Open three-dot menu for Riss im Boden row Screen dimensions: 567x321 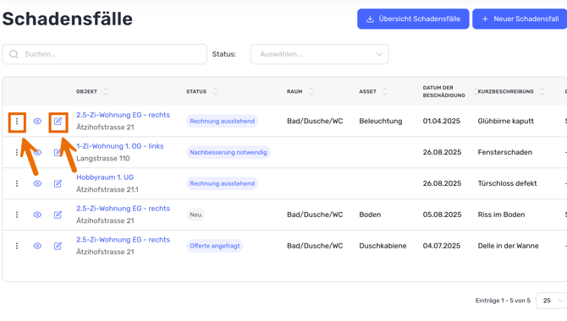(17, 215)
